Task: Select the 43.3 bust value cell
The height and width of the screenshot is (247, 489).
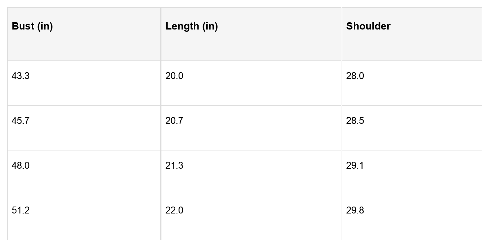Action: click(21, 76)
